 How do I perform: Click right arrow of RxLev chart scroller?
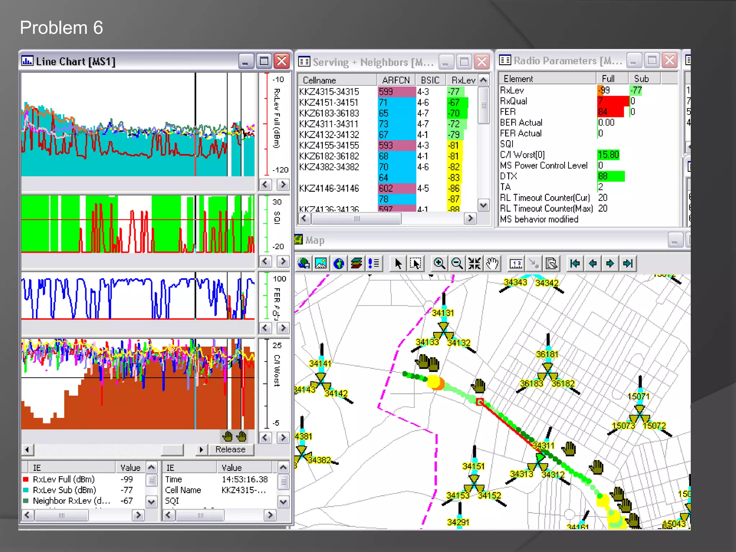coord(283,185)
